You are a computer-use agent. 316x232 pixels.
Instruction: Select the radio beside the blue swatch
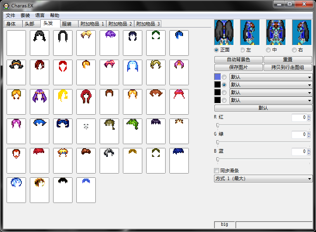coord(224,77)
